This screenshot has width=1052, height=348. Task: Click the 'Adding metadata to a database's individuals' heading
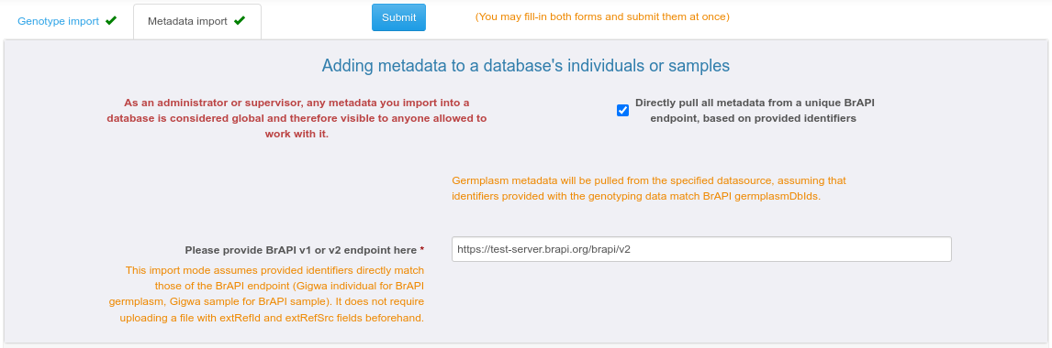click(525, 66)
